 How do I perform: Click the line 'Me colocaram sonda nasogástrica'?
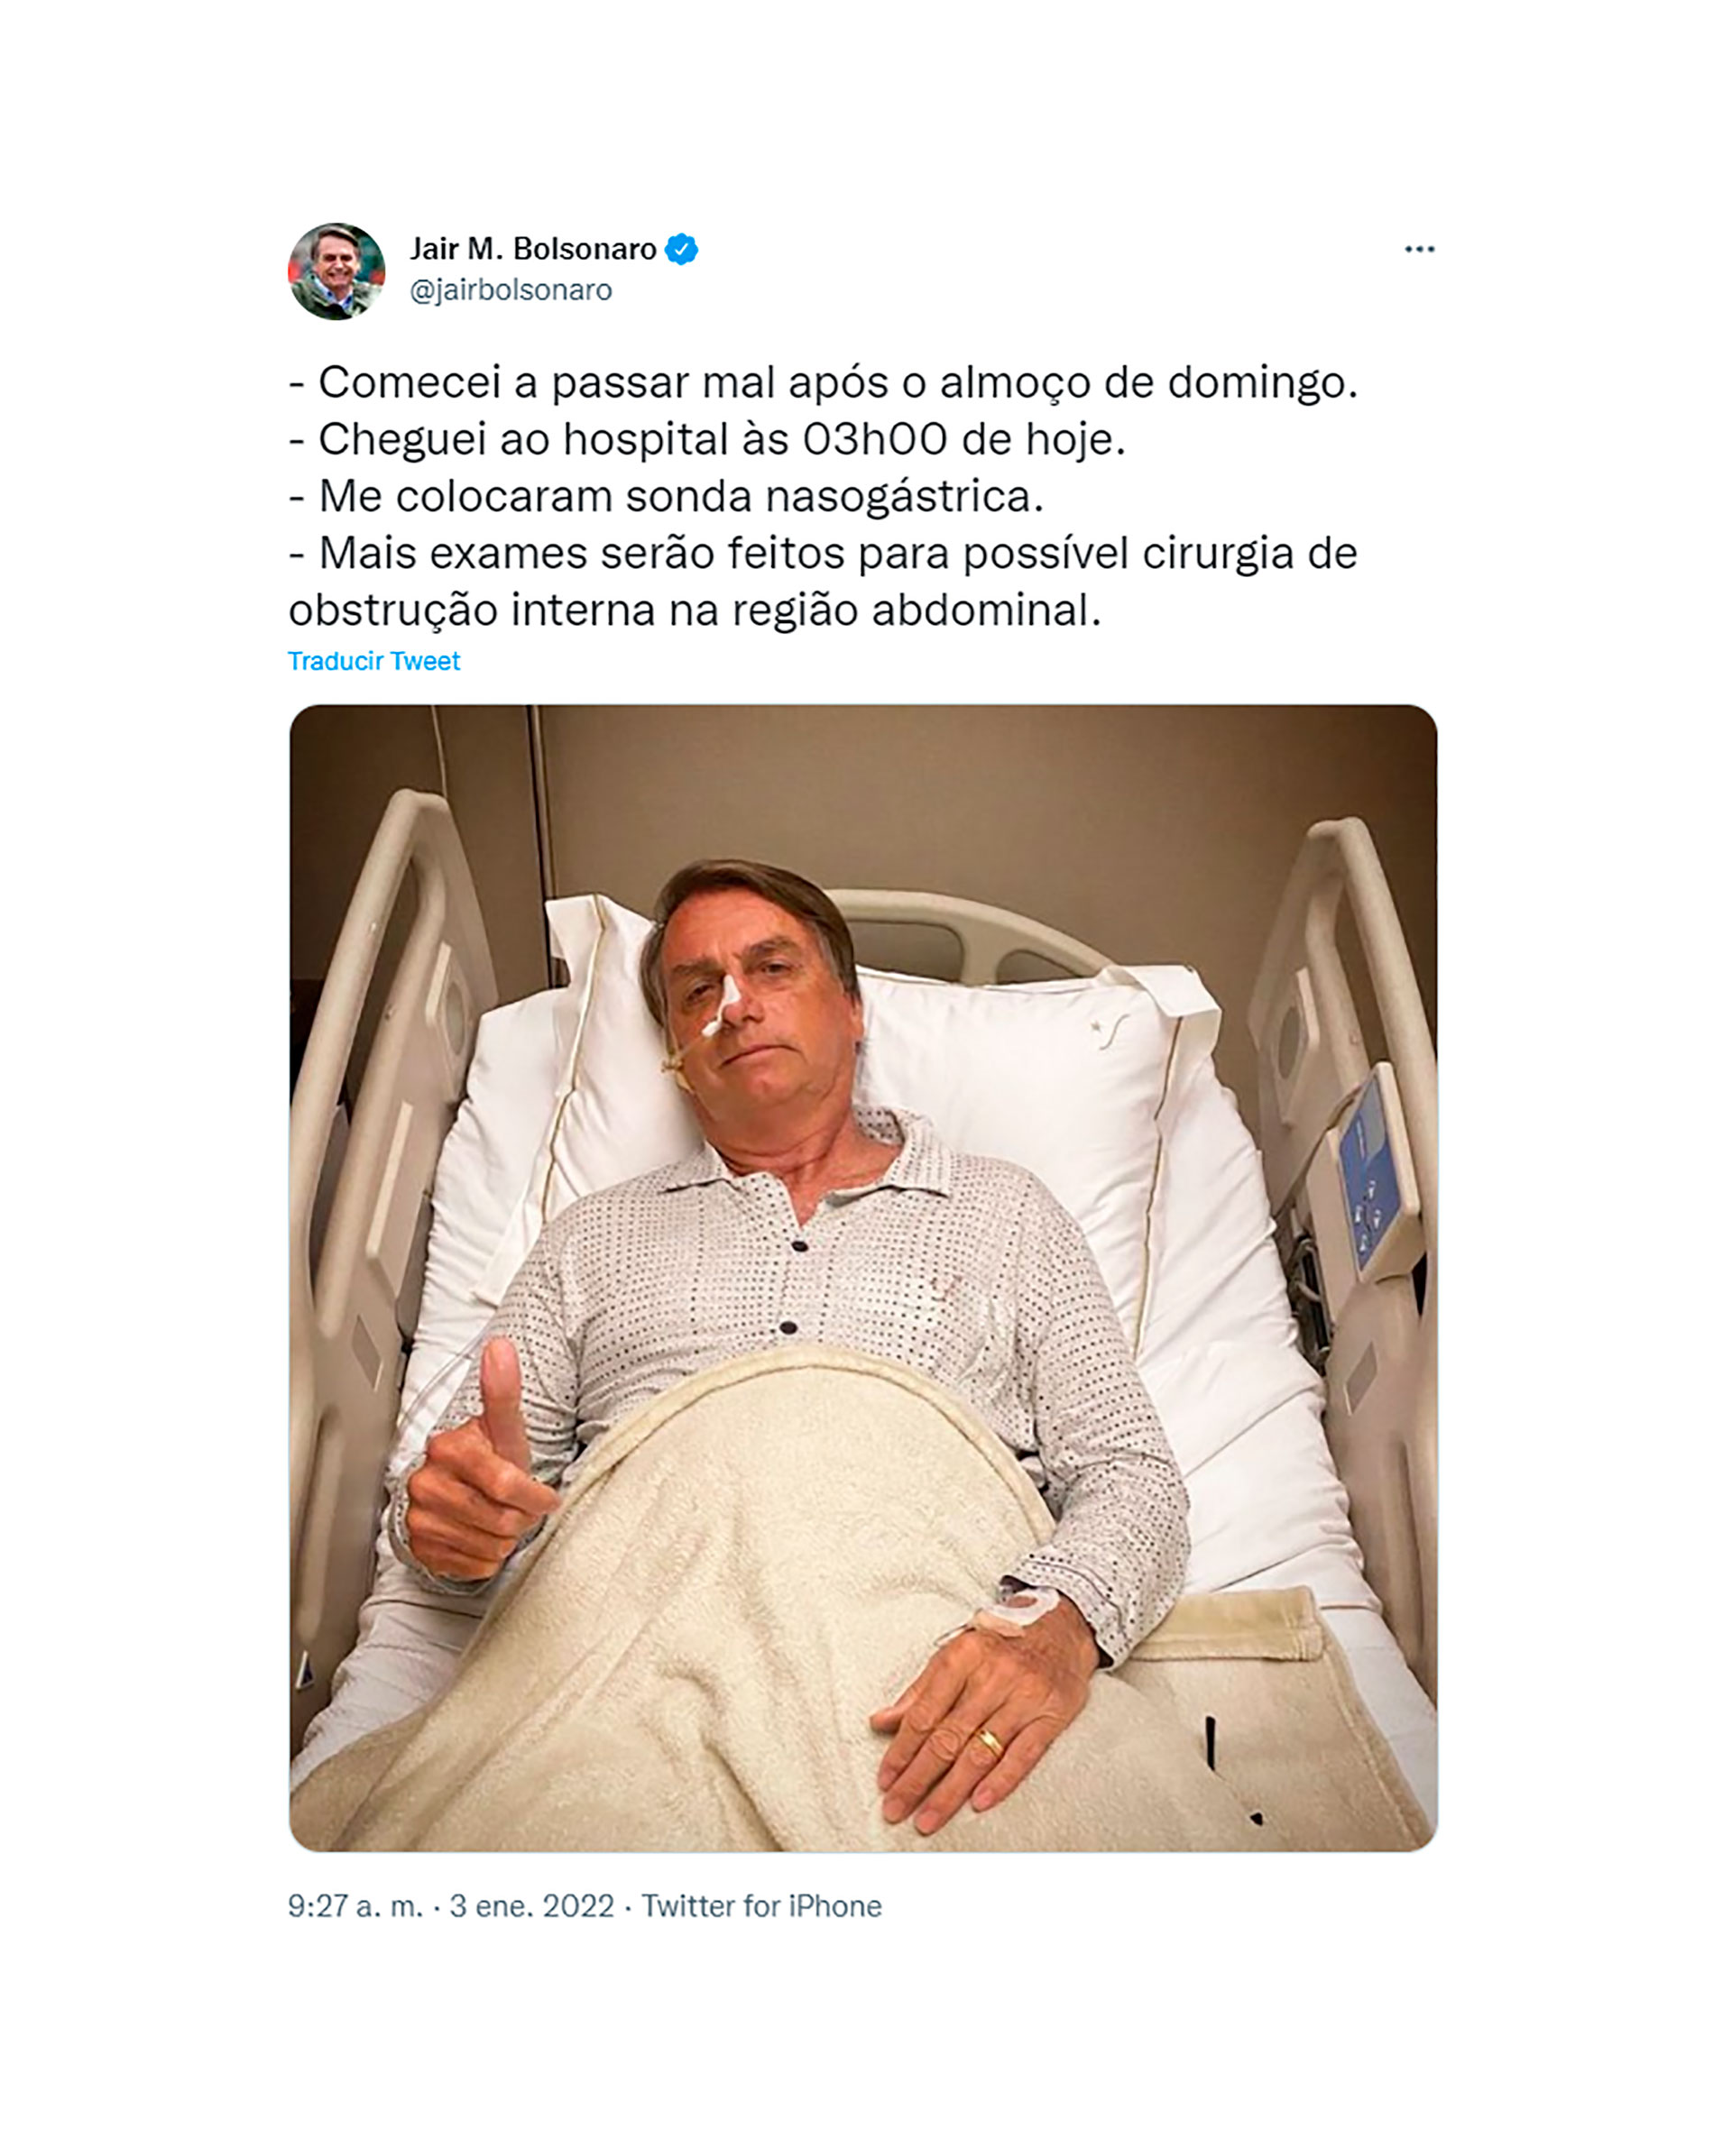(x=667, y=497)
